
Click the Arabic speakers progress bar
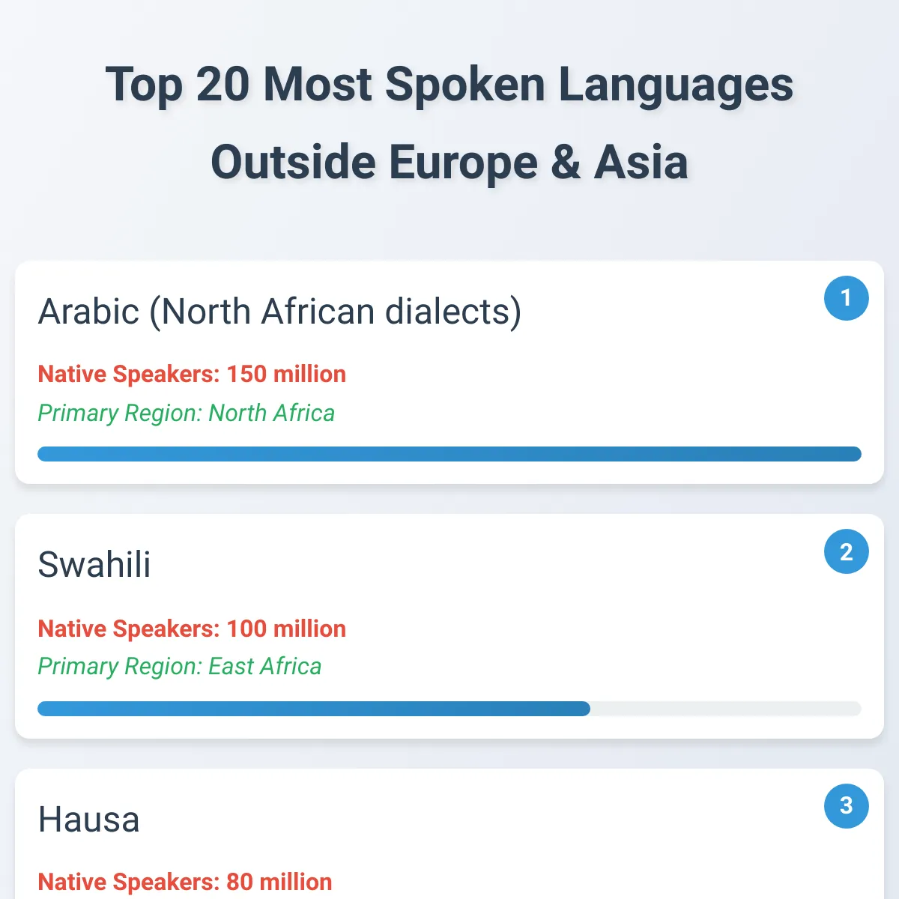point(449,454)
